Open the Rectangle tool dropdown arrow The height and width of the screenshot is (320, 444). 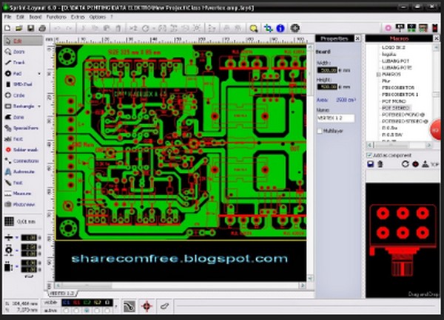(x=40, y=106)
